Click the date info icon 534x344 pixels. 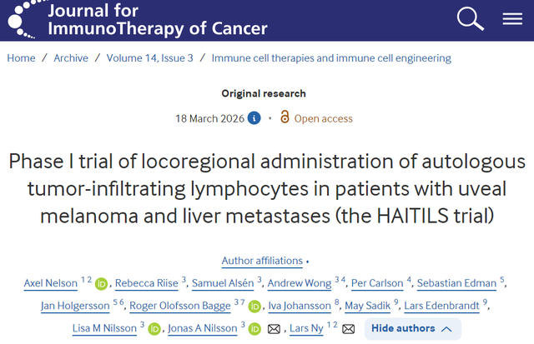[x=254, y=118]
